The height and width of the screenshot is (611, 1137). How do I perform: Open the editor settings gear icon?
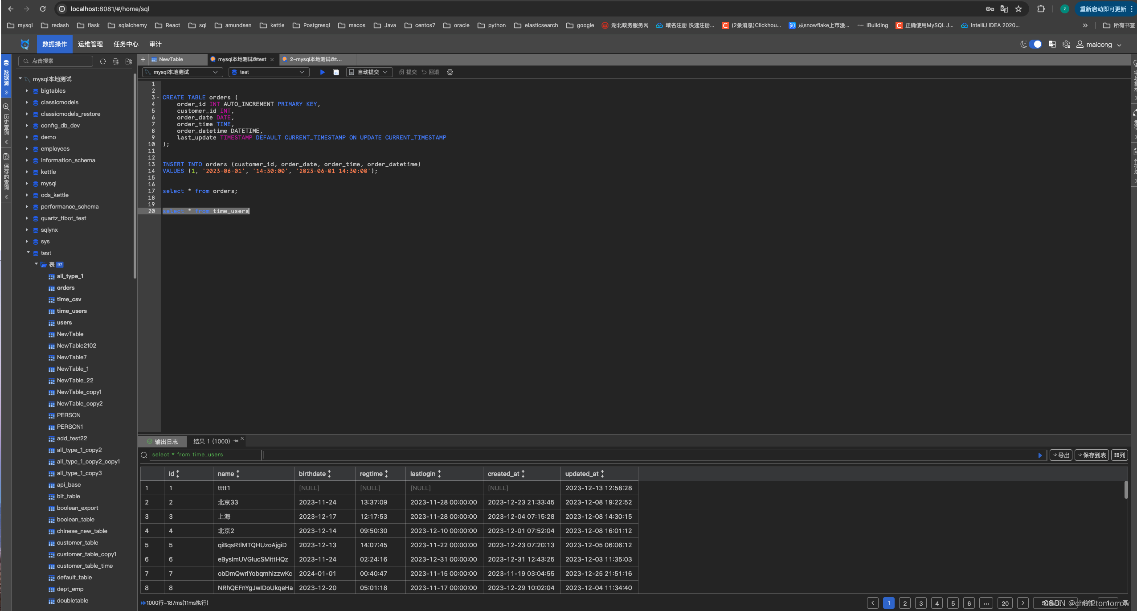[450, 72]
